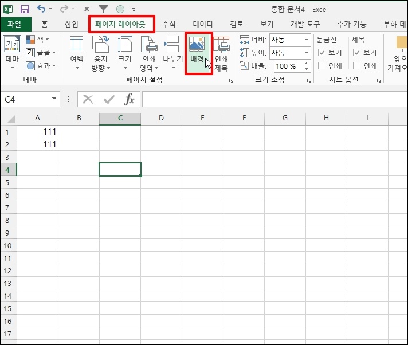Select cell A2 containing 111
This screenshot has height=345, width=408.
click(x=37, y=144)
